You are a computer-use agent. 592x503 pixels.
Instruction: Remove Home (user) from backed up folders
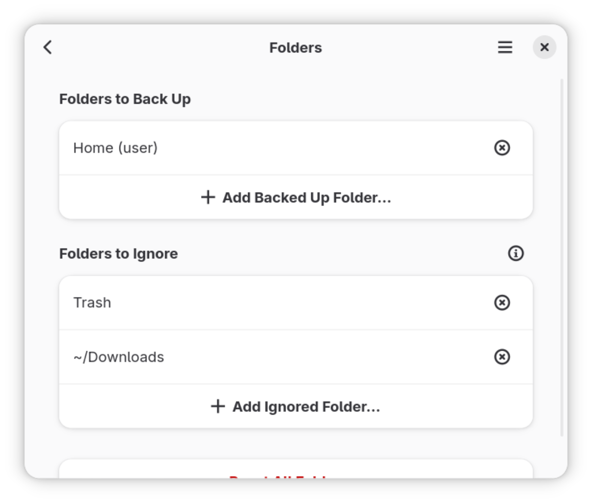pyautogui.click(x=502, y=148)
